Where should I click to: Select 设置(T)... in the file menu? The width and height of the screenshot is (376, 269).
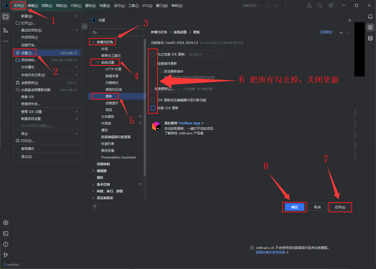tap(47, 53)
